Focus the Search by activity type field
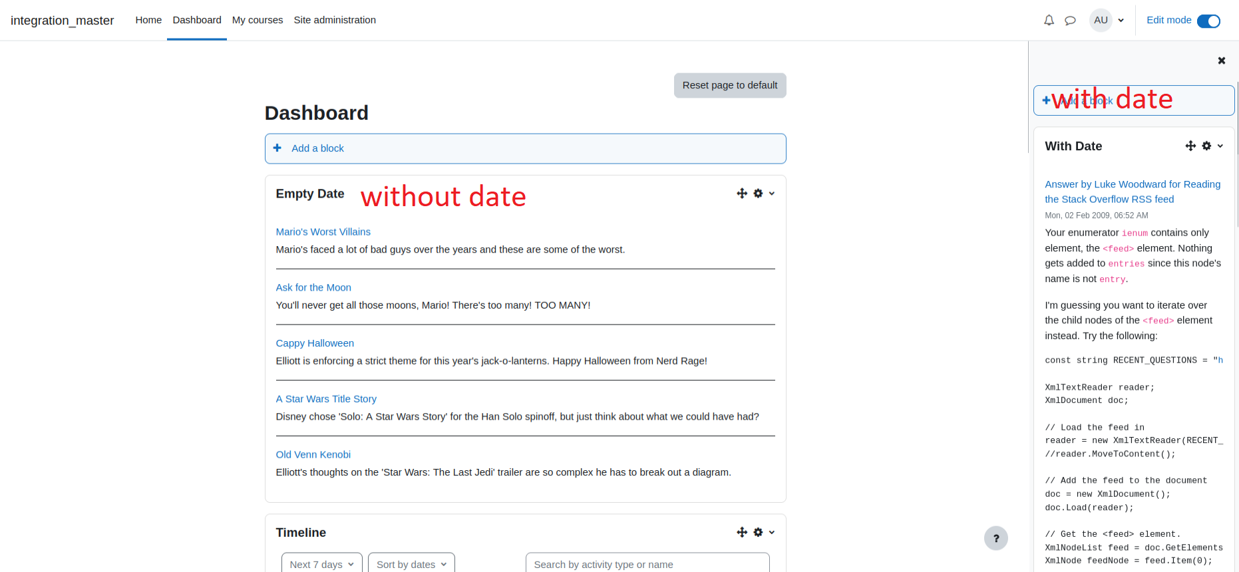This screenshot has width=1239, height=572. pos(647,564)
